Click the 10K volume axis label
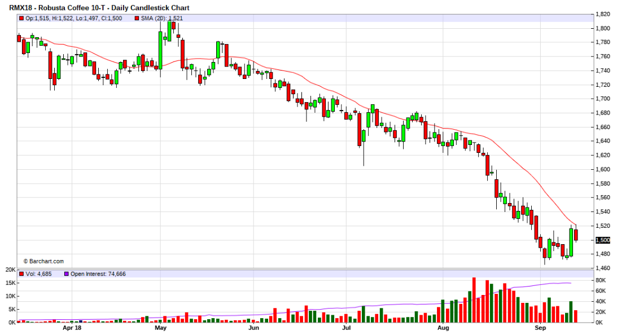 10,296
